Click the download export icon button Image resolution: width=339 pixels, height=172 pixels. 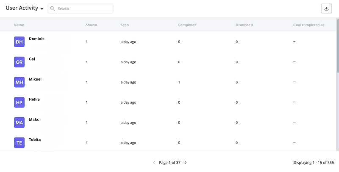(x=326, y=8)
